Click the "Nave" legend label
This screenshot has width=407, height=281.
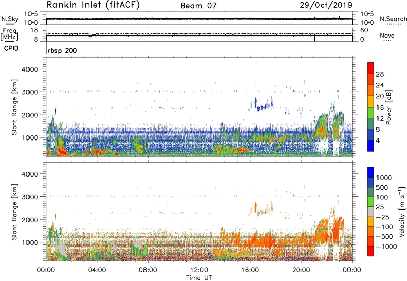(x=387, y=36)
